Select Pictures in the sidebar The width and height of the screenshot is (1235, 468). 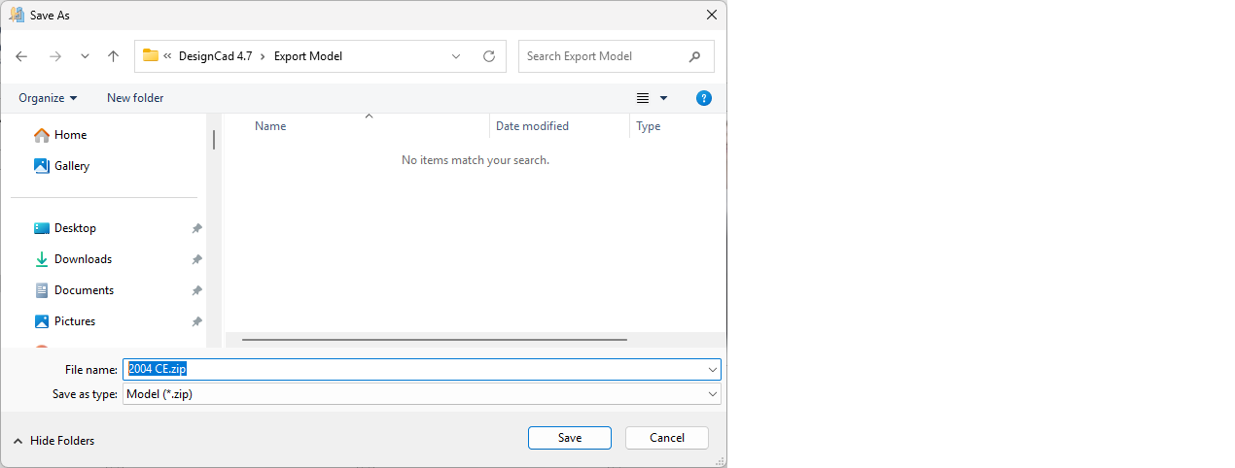pyautogui.click(x=75, y=321)
